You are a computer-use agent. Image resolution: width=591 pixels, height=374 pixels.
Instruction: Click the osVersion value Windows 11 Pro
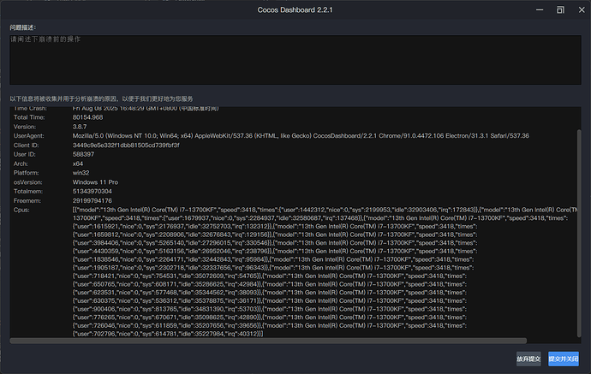tap(95, 181)
